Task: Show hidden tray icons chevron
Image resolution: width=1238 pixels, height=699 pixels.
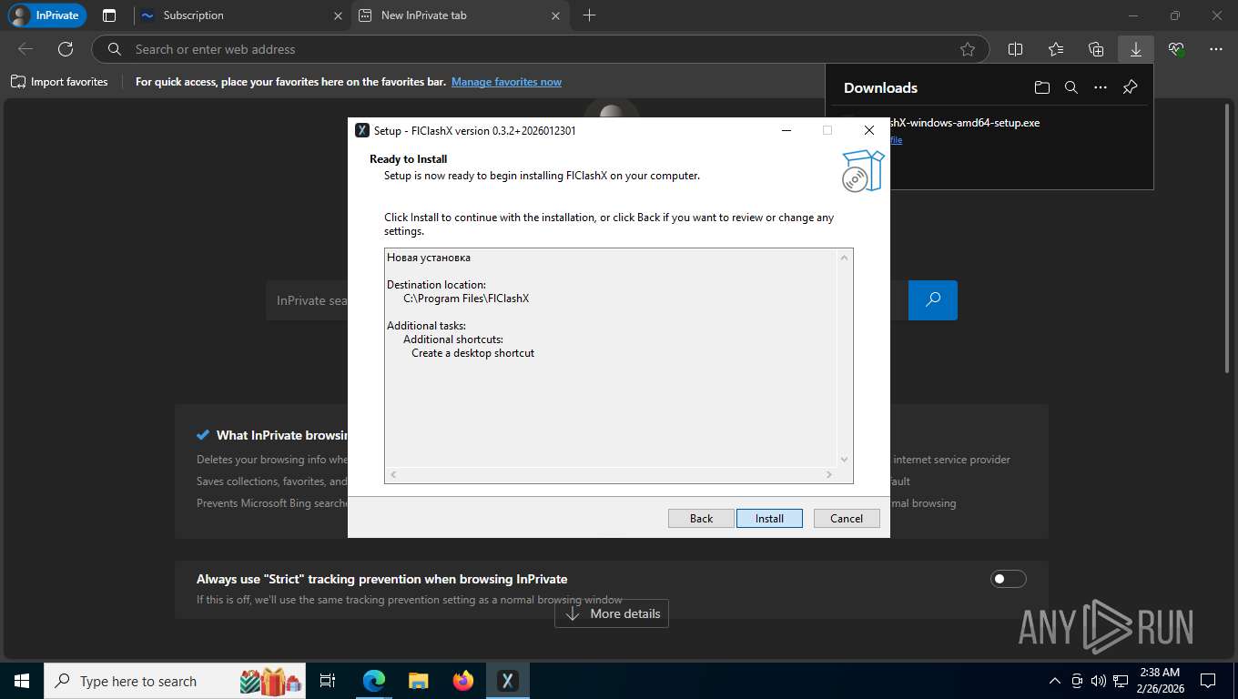Action: [1055, 681]
